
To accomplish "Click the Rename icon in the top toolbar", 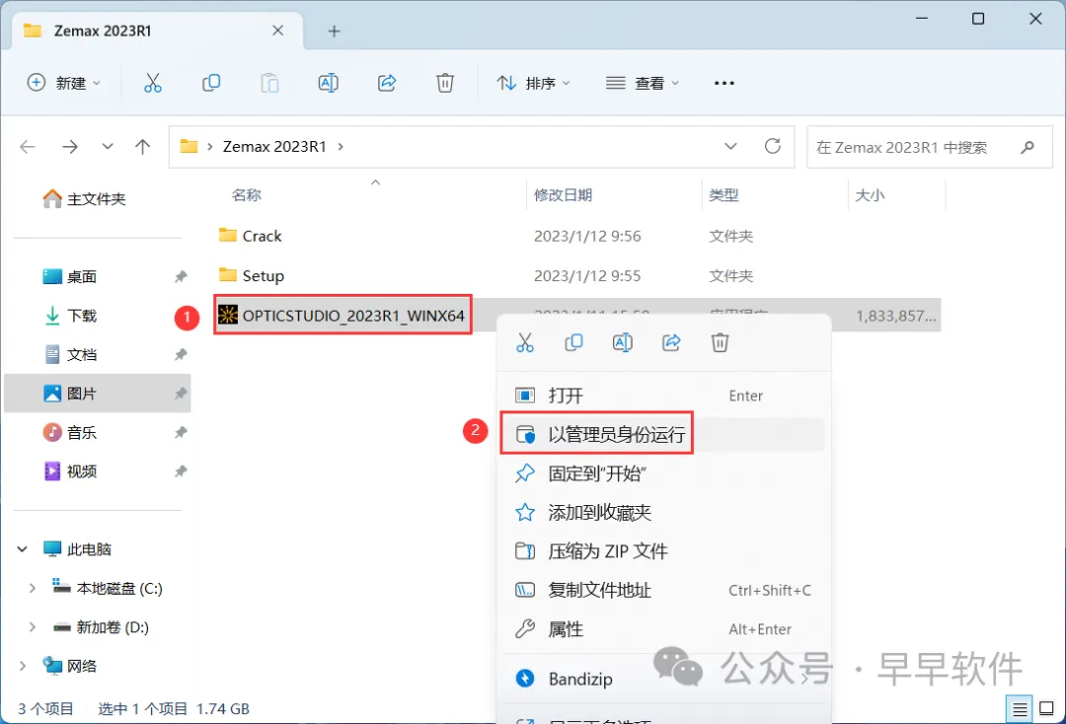I will [329, 83].
